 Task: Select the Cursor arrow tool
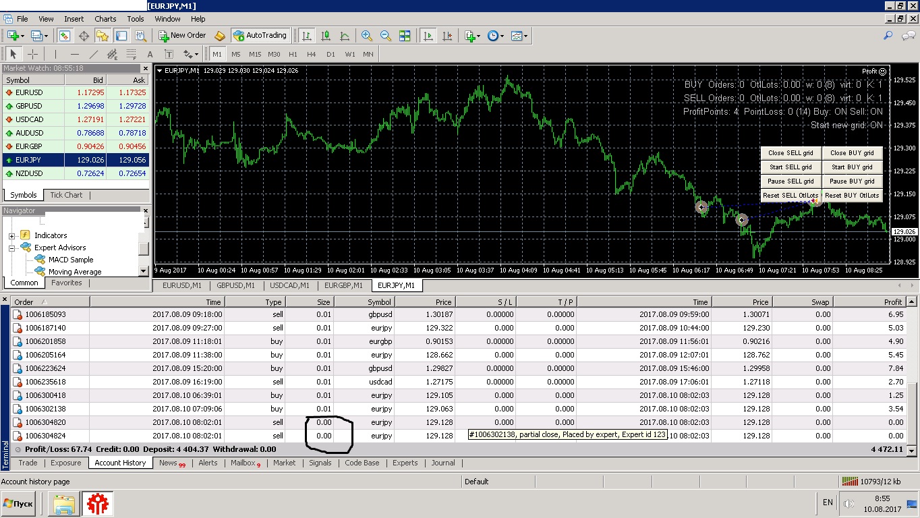(x=13, y=54)
